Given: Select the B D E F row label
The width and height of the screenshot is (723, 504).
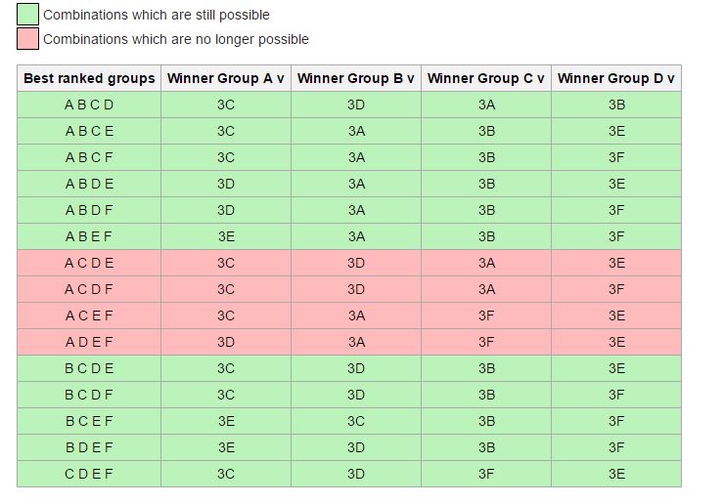Looking at the screenshot, I should click(x=89, y=447).
